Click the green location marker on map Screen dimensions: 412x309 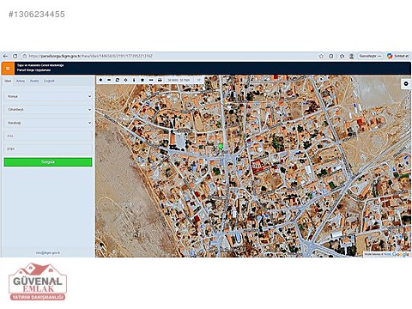click(x=221, y=146)
